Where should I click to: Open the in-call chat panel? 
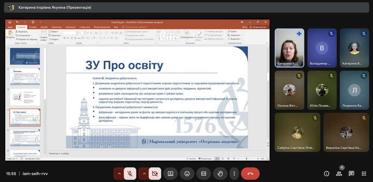(351, 173)
